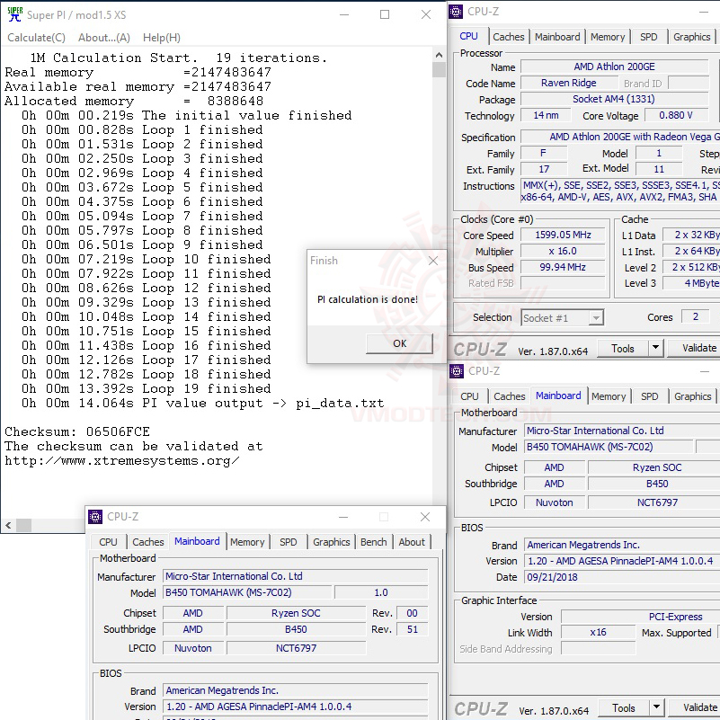Image resolution: width=720 pixels, height=720 pixels.
Task: Expand Tools dropdown arrow in lower-right CPU-Z window
Action: [657, 708]
